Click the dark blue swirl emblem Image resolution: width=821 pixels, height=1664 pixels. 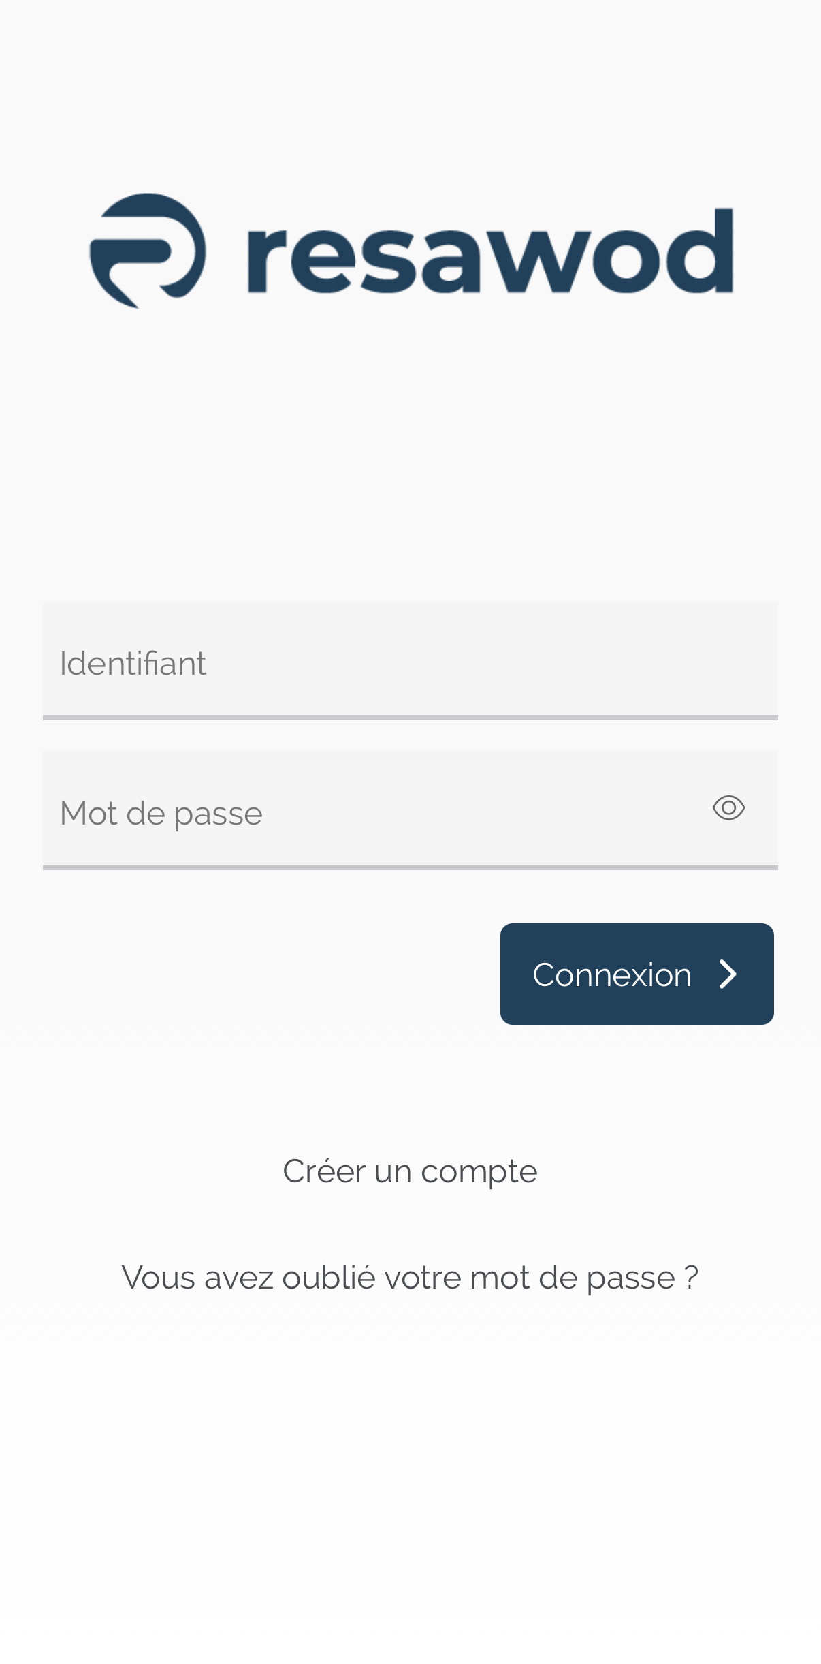pos(147,251)
